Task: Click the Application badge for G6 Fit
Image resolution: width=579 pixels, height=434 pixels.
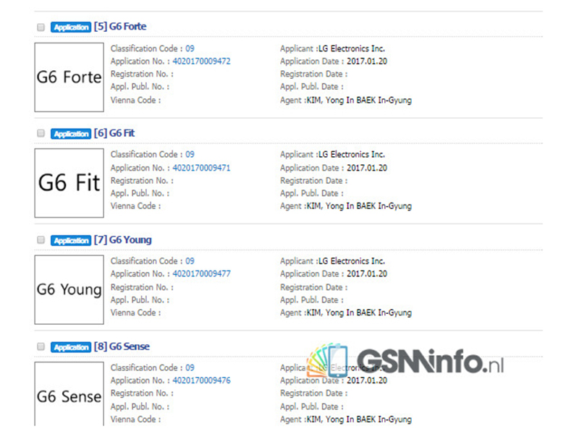Action: (x=71, y=134)
